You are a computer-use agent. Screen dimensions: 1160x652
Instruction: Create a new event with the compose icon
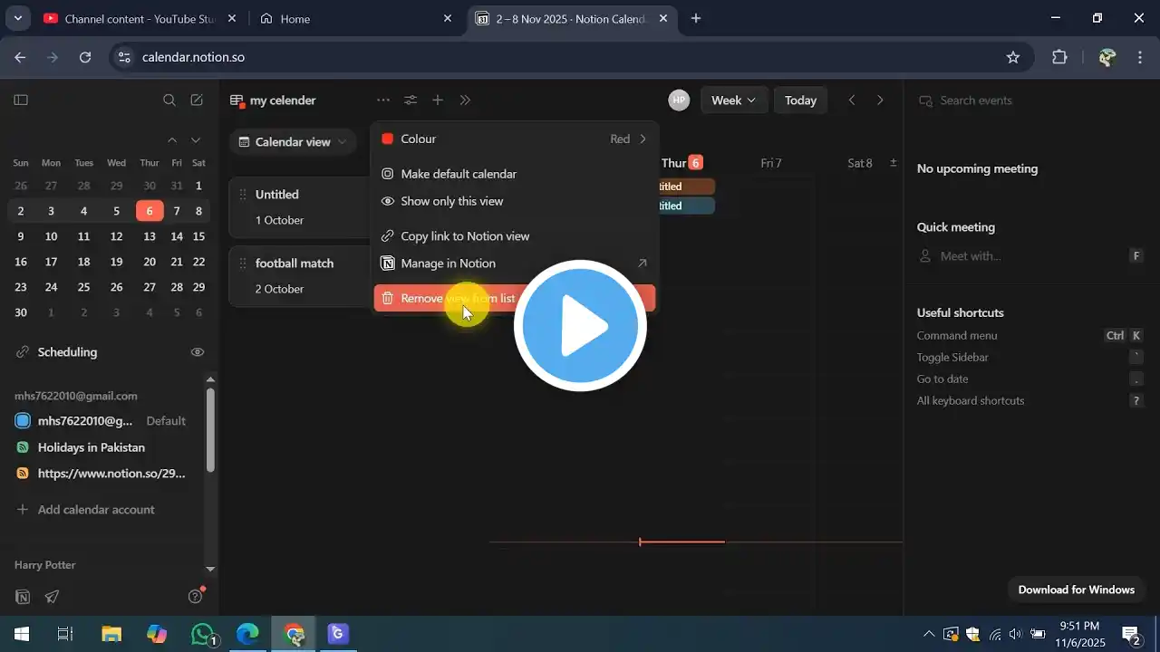click(197, 101)
